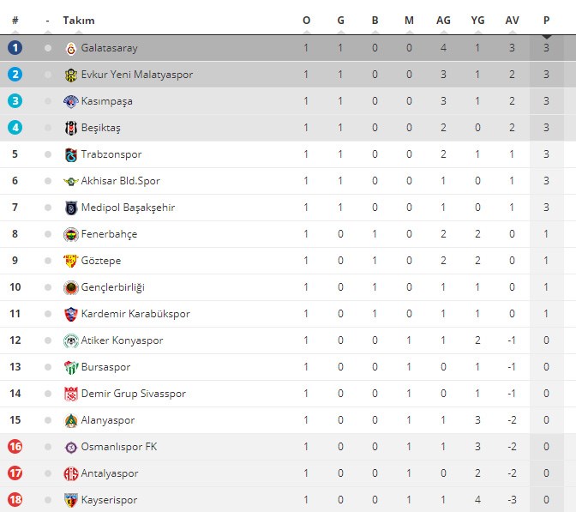576x512 pixels.
Task: Click the grey status dot beside Galatasaray
Action: (48, 48)
